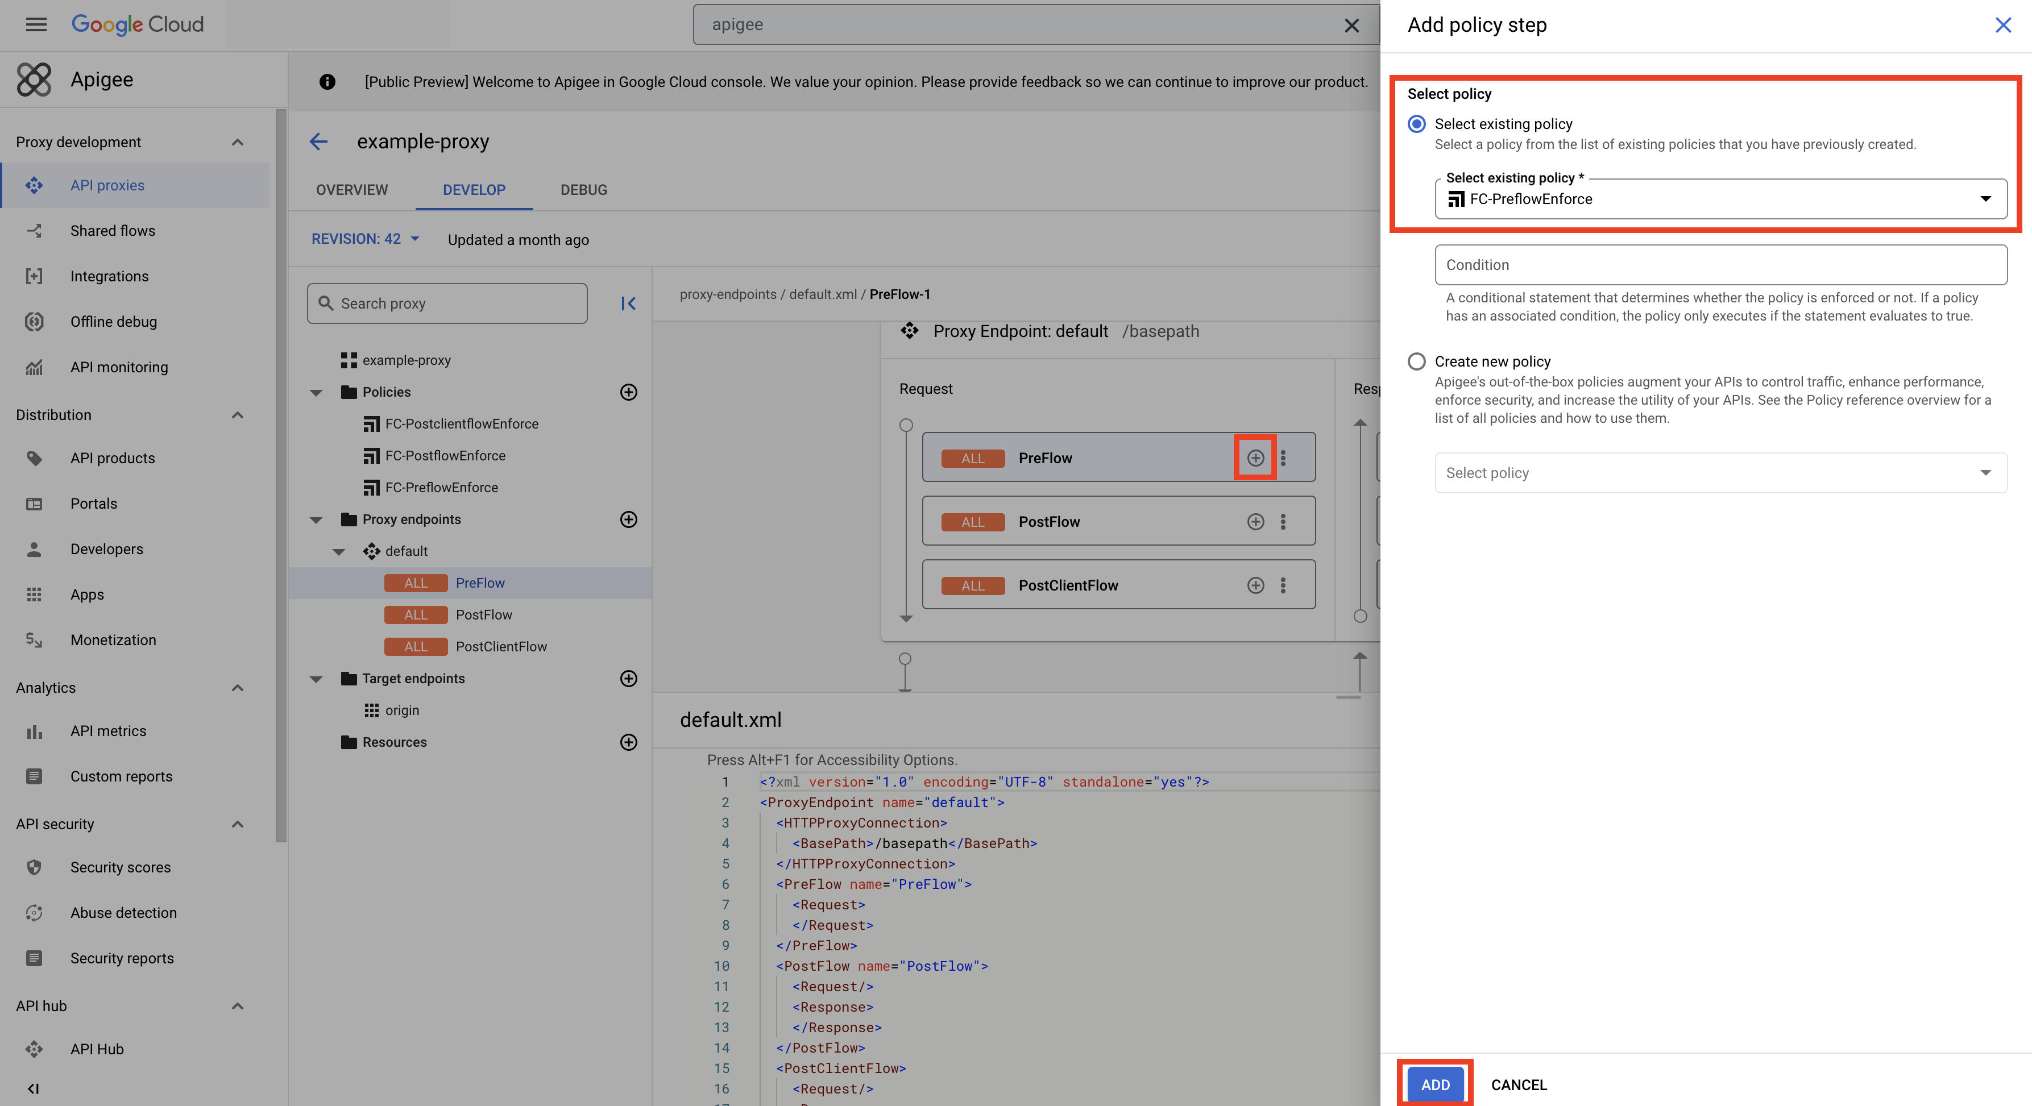
Task: Collapse the Proxy endpoints tree folder
Action: [316, 519]
